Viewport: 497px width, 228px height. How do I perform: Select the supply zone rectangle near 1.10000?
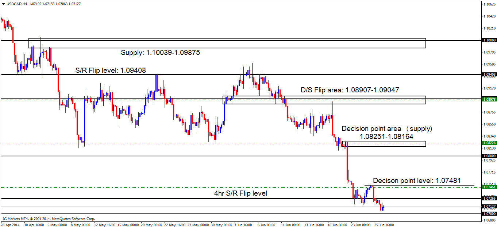pyautogui.click(x=227, y=43)
